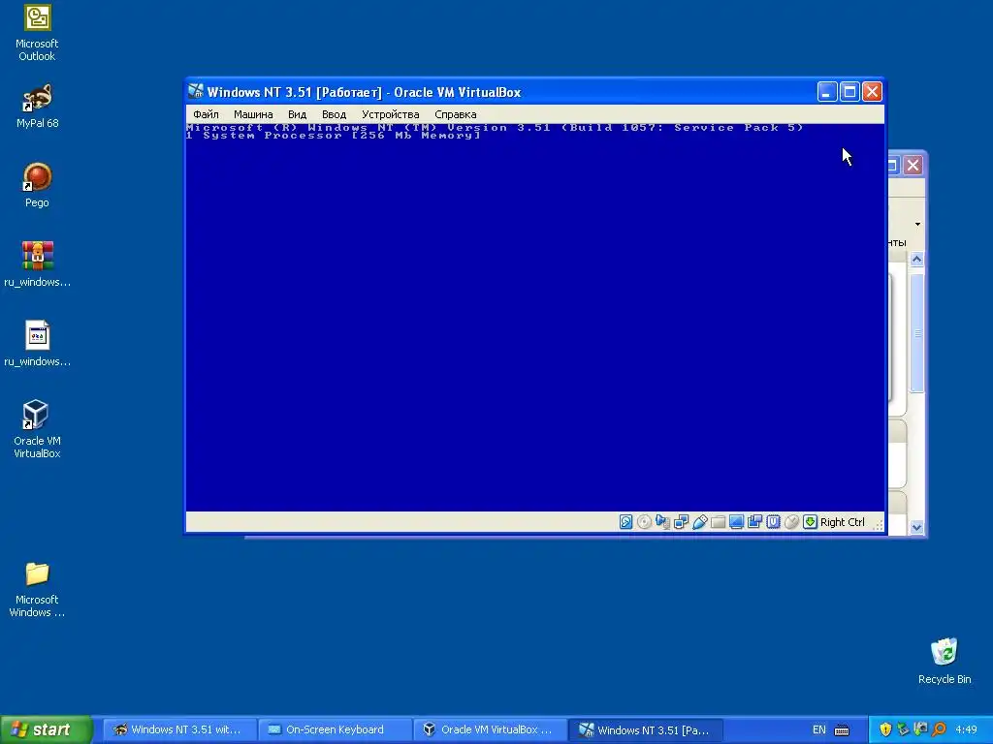Screen dimensions: 993x744
Task: Click the CPU virtualization chip icon
Action: coord(773,522)
